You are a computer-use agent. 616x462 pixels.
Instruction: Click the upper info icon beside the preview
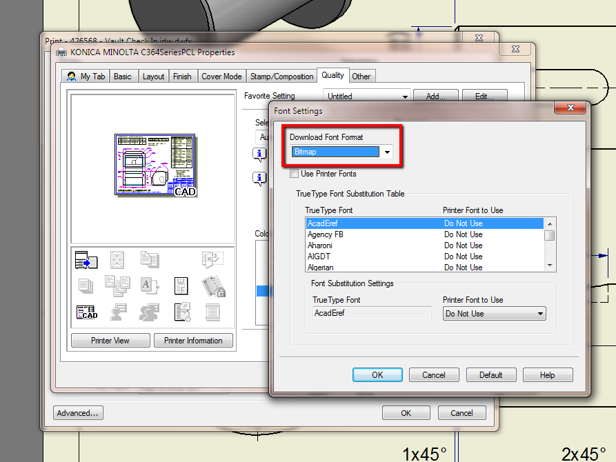[x=259, y=154]
